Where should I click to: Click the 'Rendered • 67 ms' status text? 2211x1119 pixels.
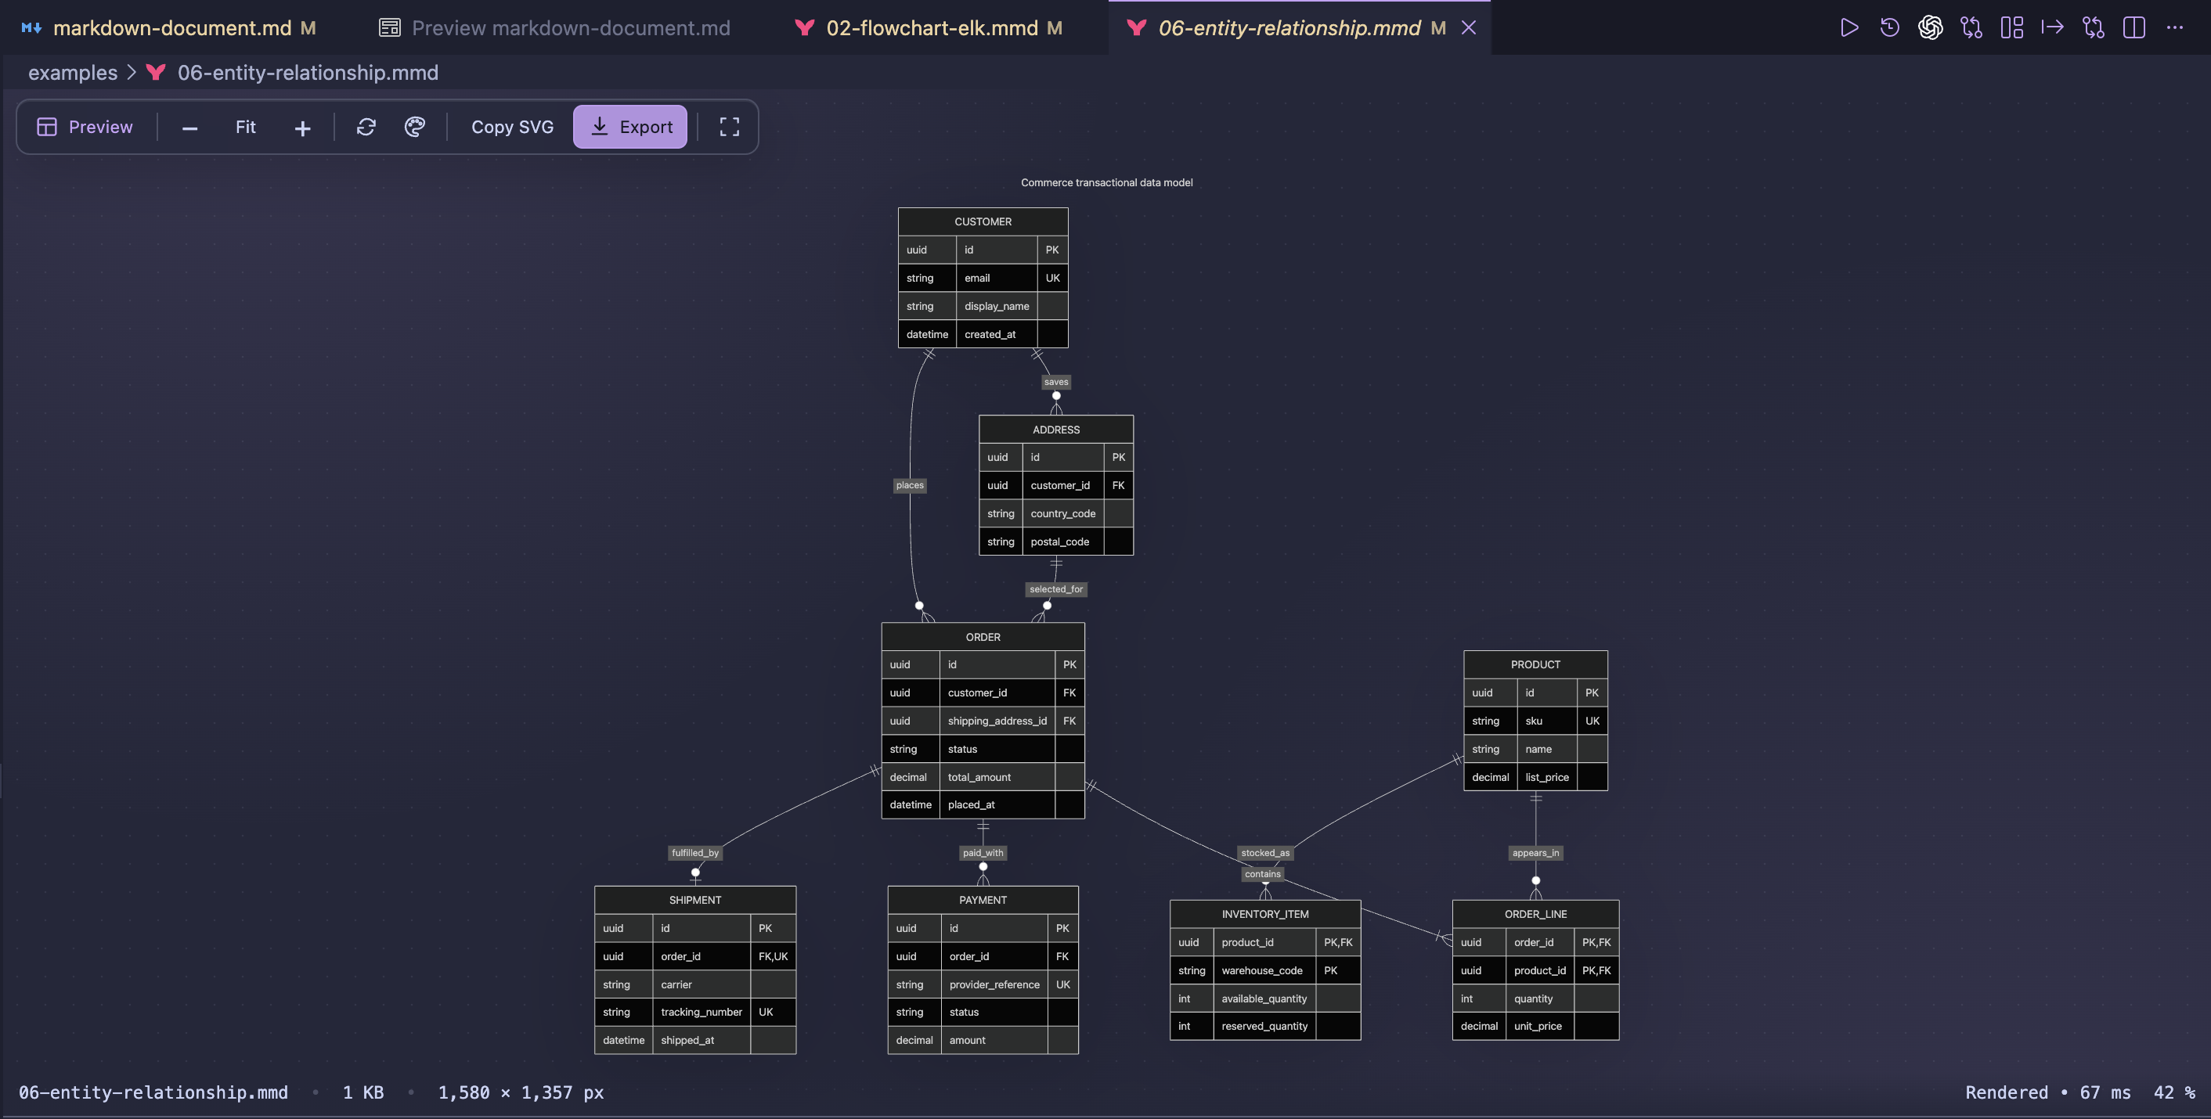pos(2047,1092)
